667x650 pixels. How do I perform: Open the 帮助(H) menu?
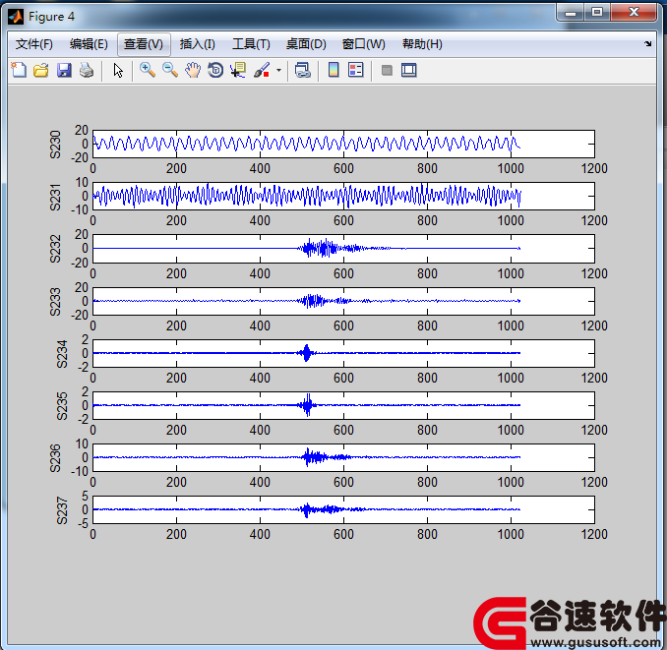422,44
